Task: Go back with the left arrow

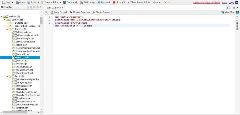Action: click(x=164, y=2)
